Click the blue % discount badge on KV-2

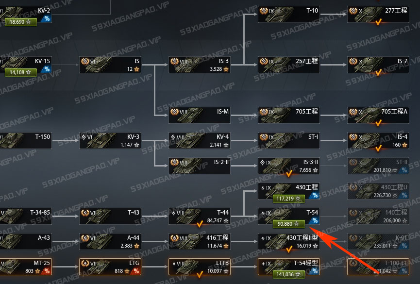pos(47,18)
